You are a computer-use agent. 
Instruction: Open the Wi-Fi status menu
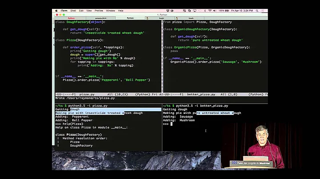click(210, 11)
